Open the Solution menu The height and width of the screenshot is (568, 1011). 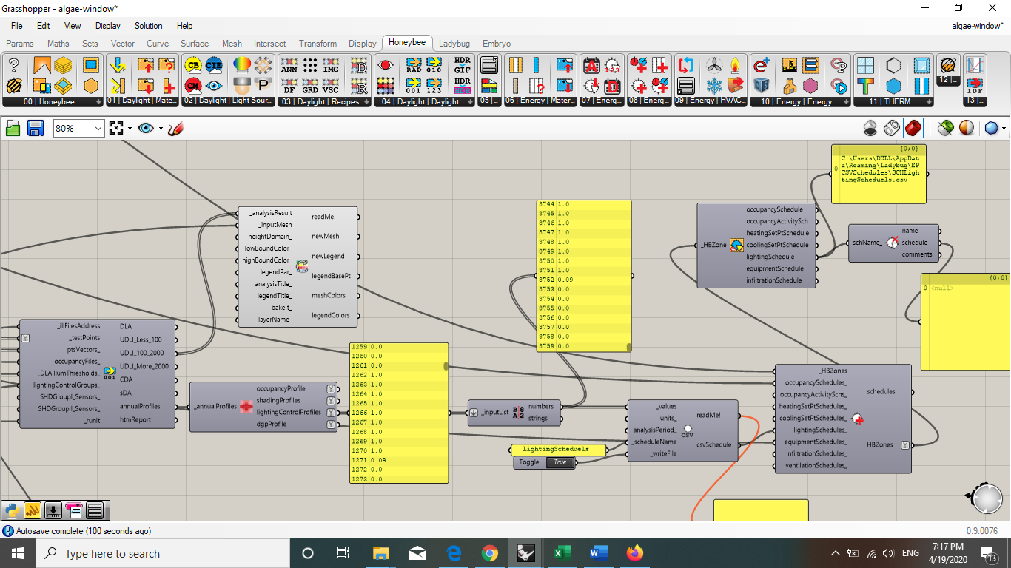[149, 26]
